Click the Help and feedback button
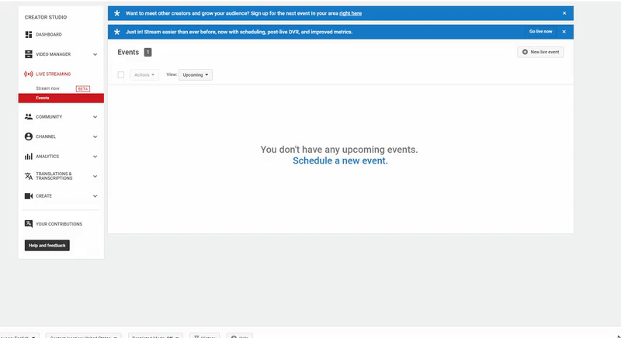This screenshot has width=621, height=338. [x=47, y=246]
